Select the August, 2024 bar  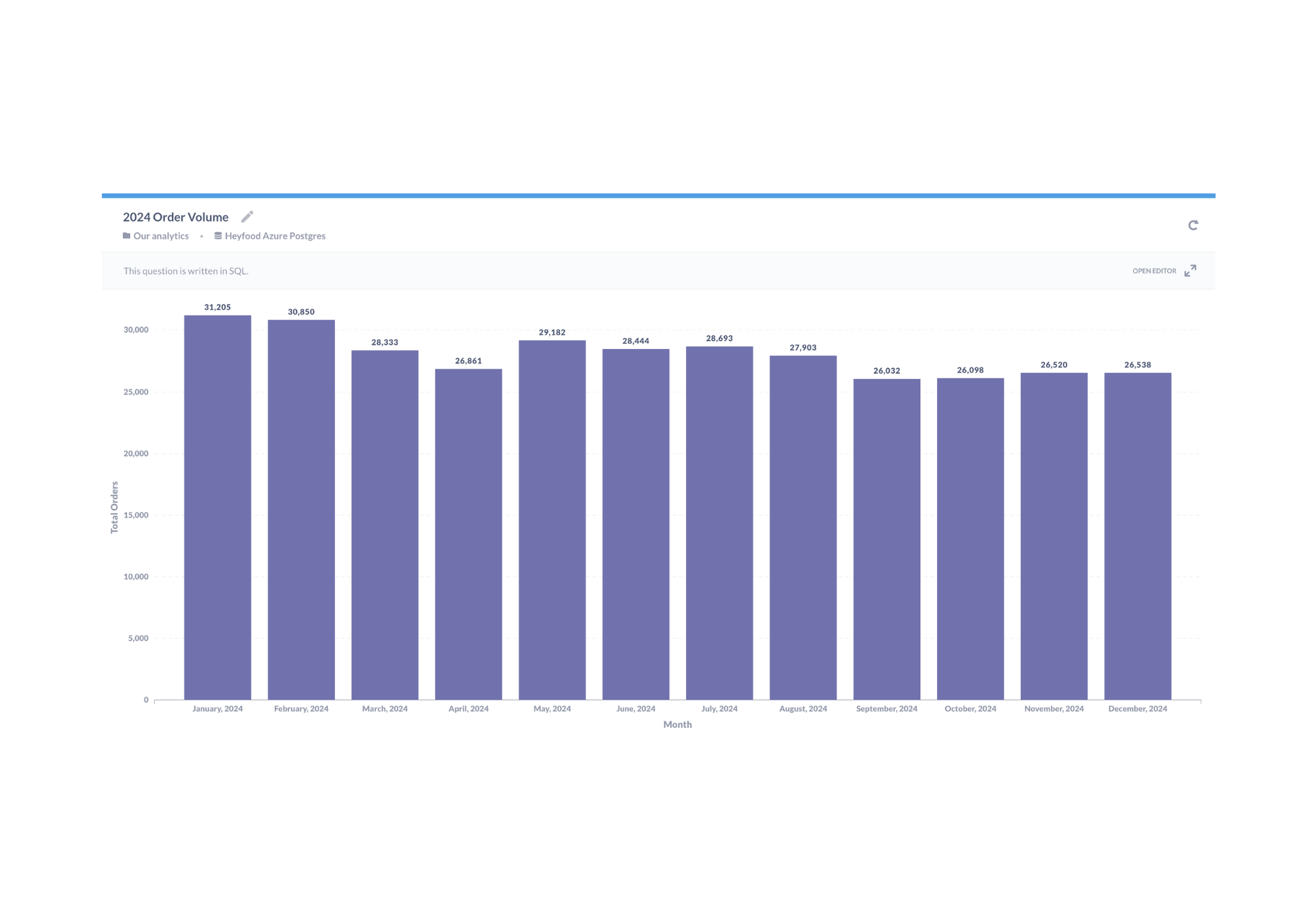pos(803,527)
